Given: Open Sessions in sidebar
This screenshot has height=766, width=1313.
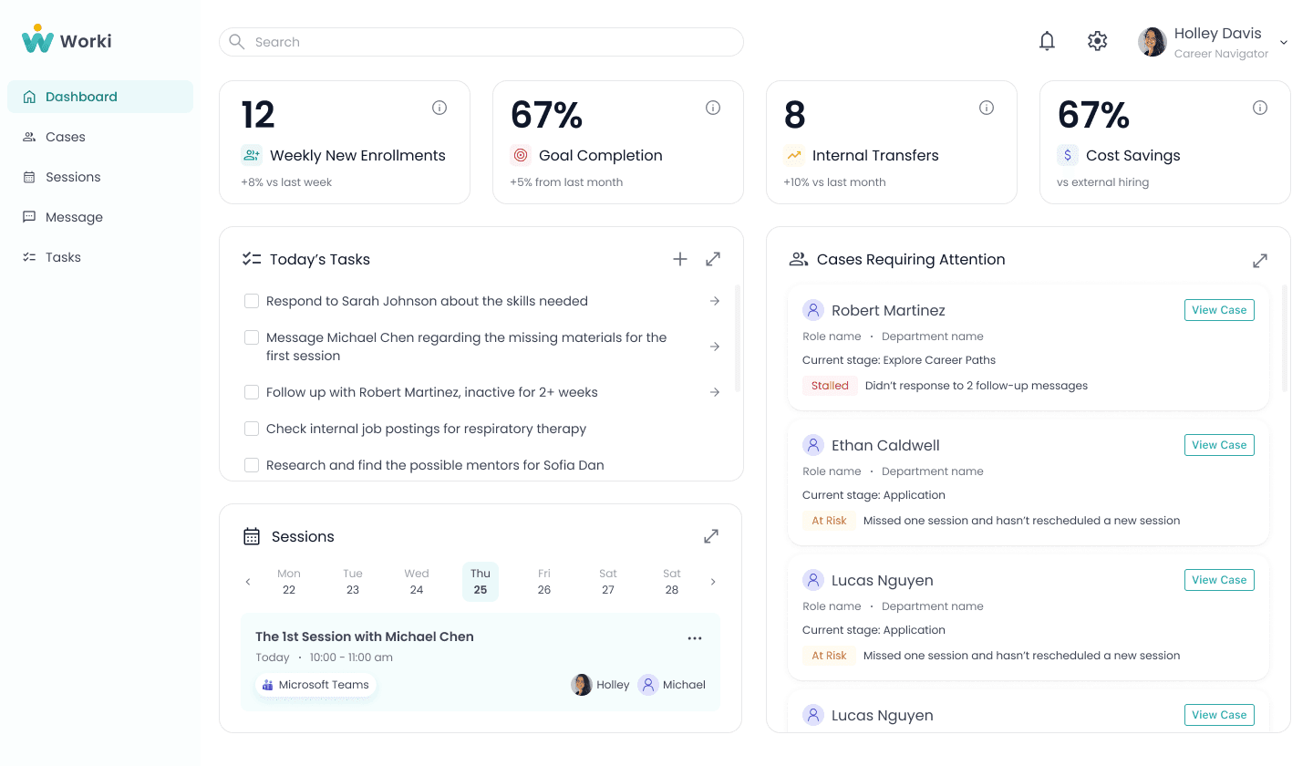Looking at the screenshot, I should pyautogui.click(x=100, y=177).
